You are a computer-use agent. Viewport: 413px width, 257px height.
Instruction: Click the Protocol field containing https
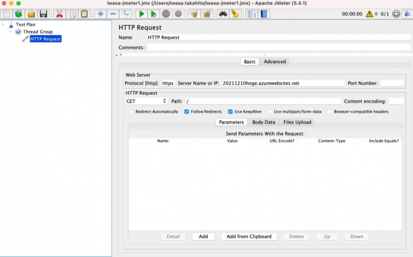point(168,83)
